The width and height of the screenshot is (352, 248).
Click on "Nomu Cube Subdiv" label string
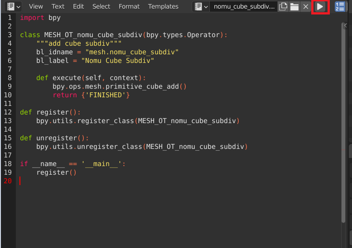point(118,61)
